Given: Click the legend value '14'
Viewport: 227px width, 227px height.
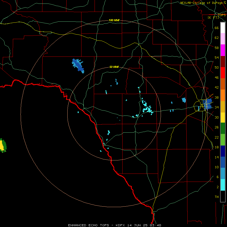Looking at the screenshot, I should tap(217, 157).
